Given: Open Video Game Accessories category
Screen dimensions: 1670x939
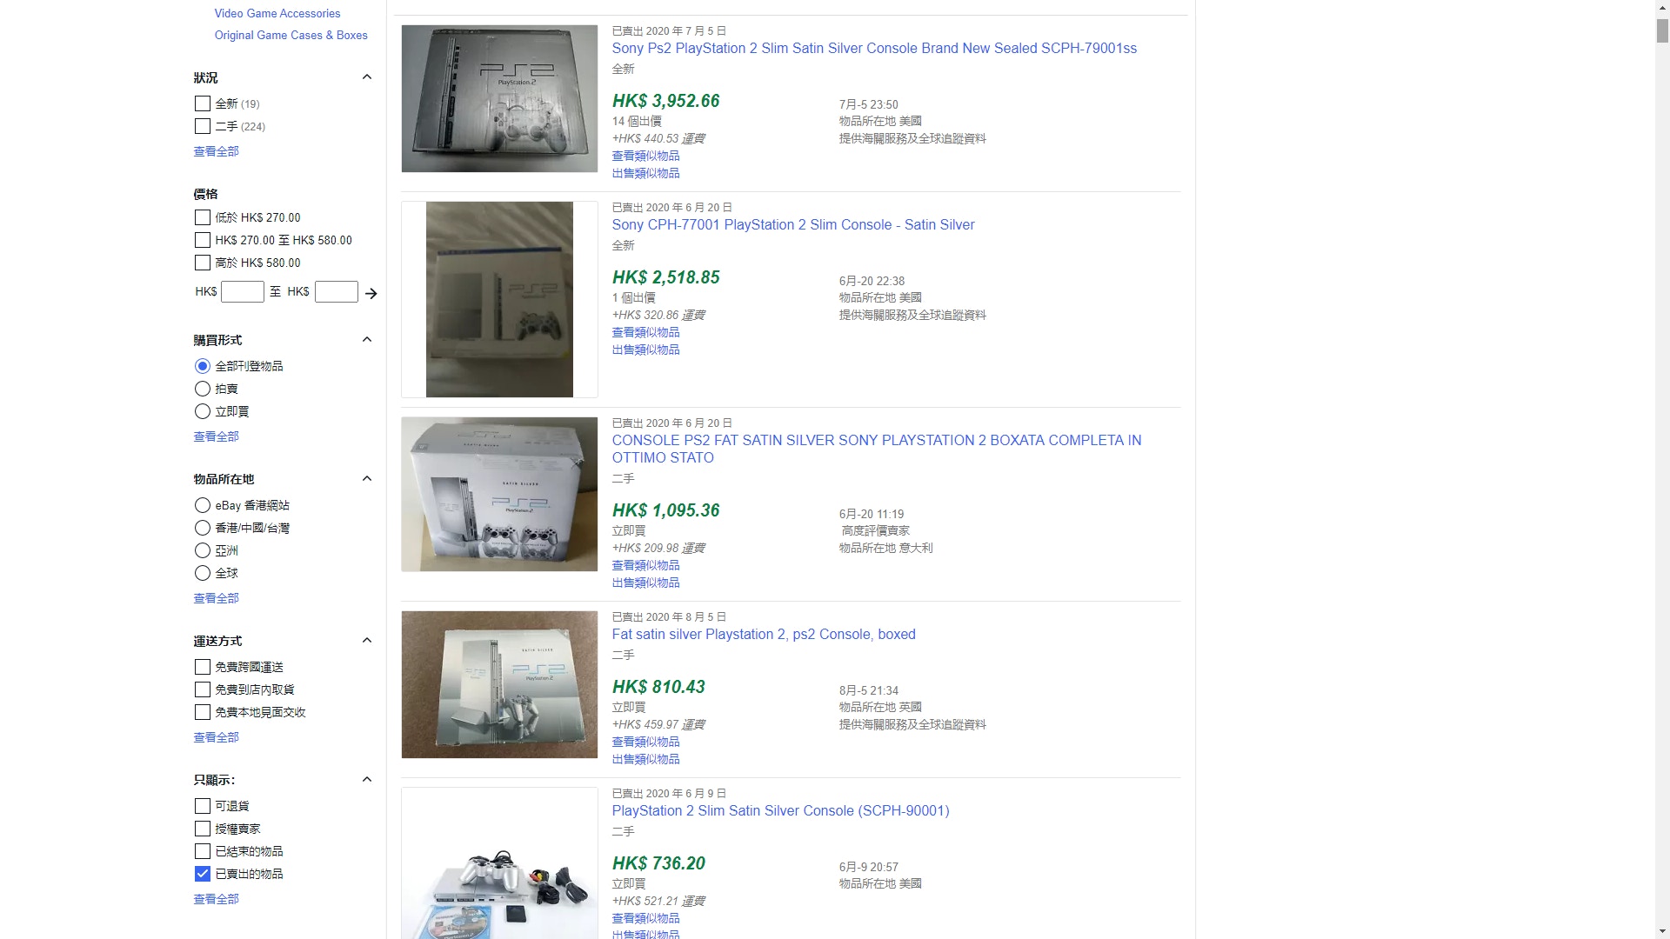Looking at the screenshot, I should (x=277, y=13).
